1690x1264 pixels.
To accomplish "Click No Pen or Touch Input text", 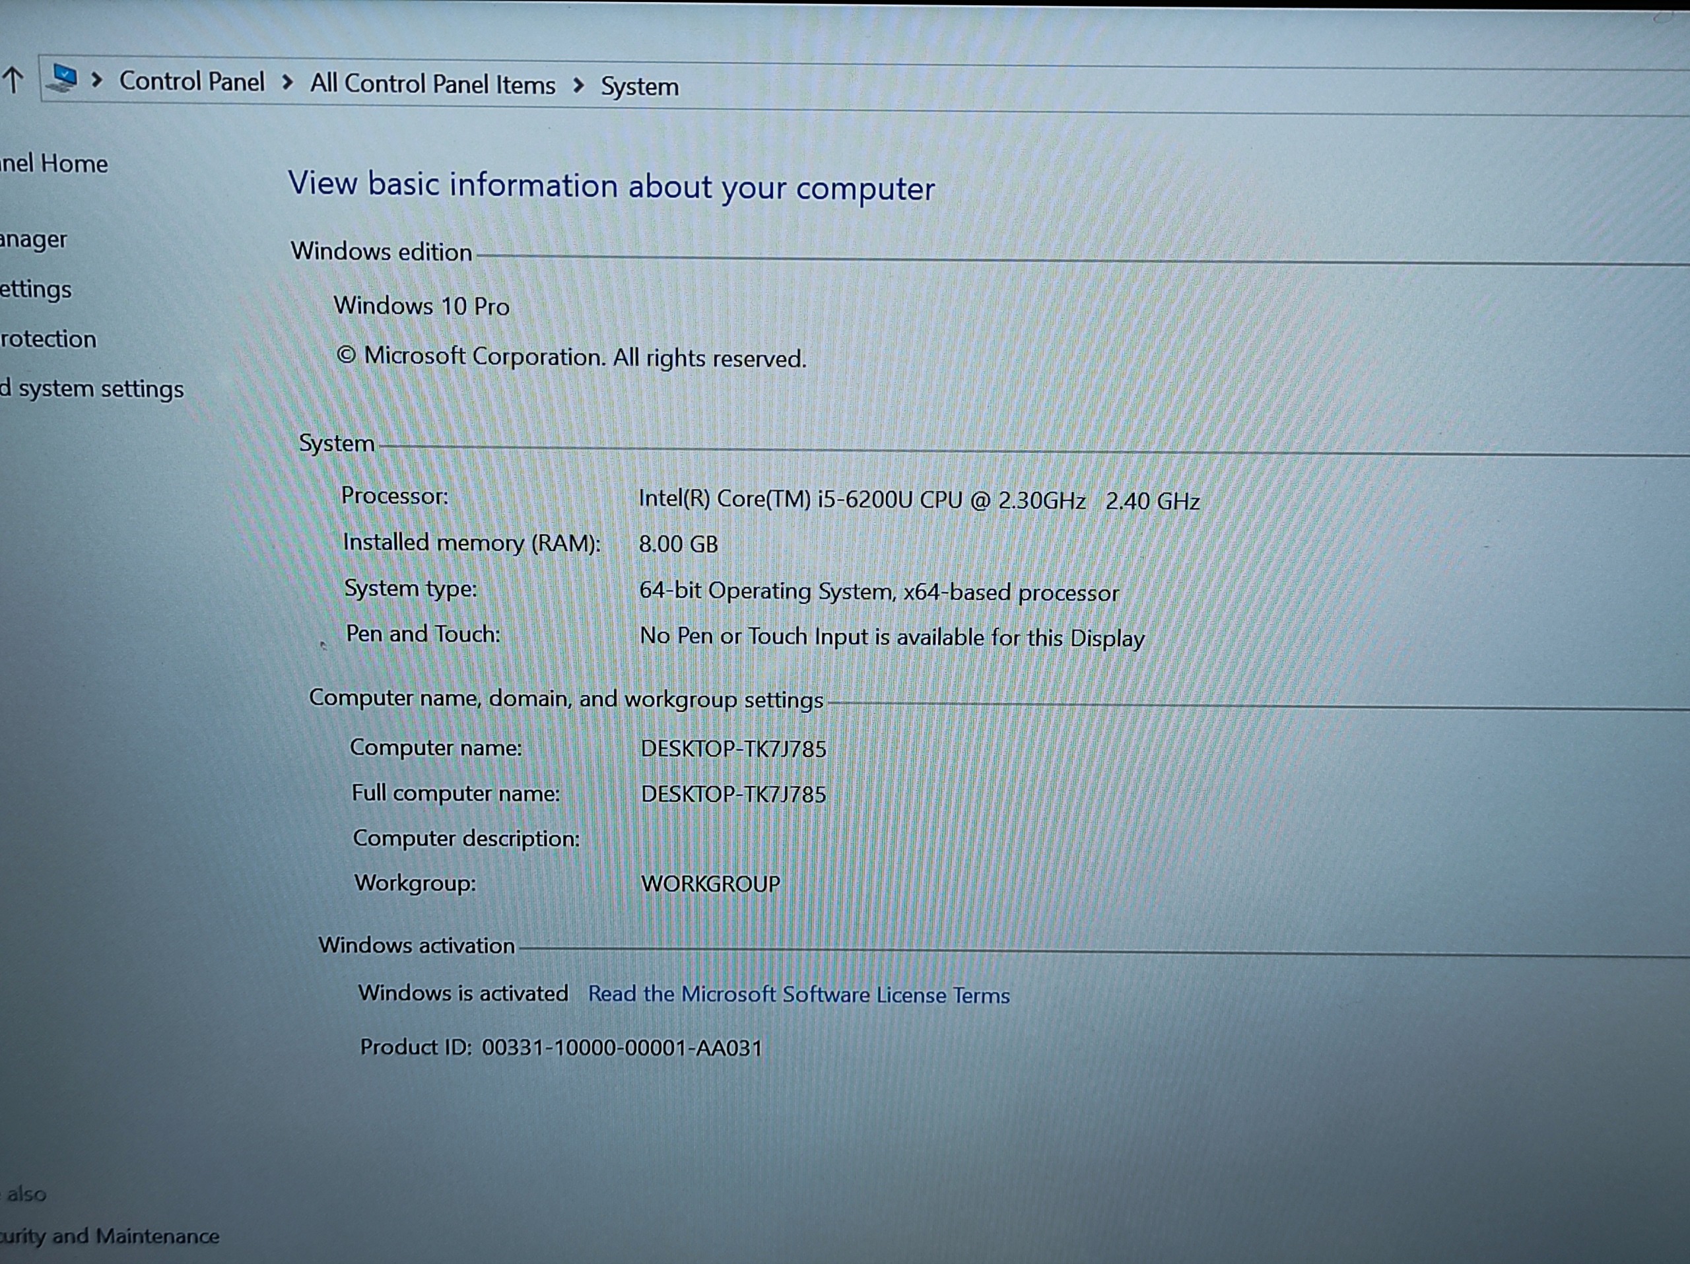I will (892, 637).
